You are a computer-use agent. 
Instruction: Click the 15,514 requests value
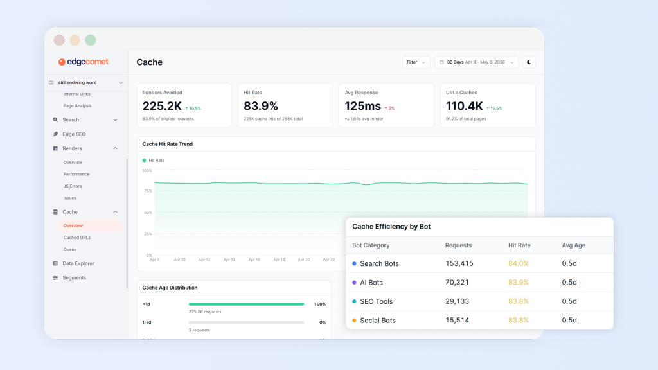[x=457, y=320]
